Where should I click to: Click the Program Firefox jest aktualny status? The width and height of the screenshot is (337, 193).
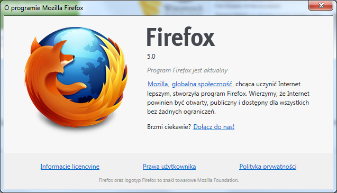click(187, 70)
